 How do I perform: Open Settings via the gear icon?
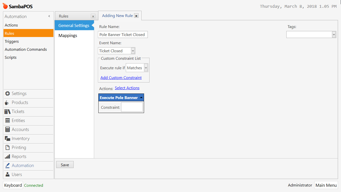click(x=7, y=93)
